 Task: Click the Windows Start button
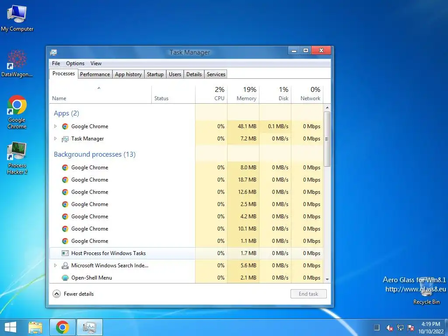[x=10, y=327]
